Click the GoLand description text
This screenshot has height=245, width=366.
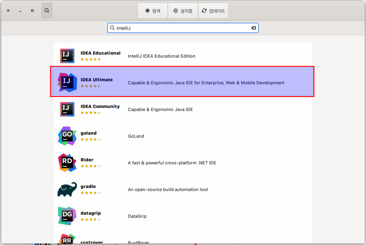[x=136, y=136]
